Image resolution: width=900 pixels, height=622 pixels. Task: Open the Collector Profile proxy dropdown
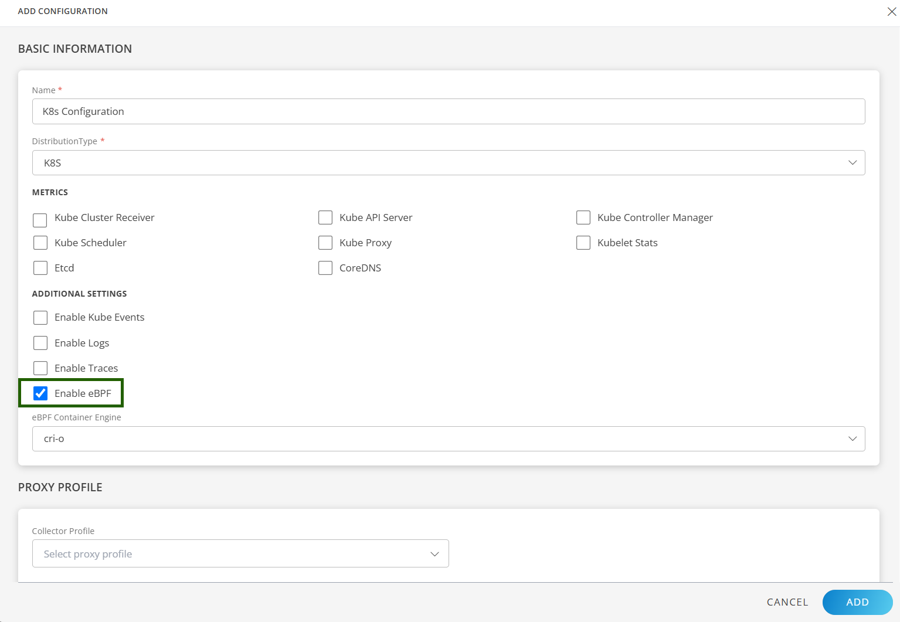point(240,554)
